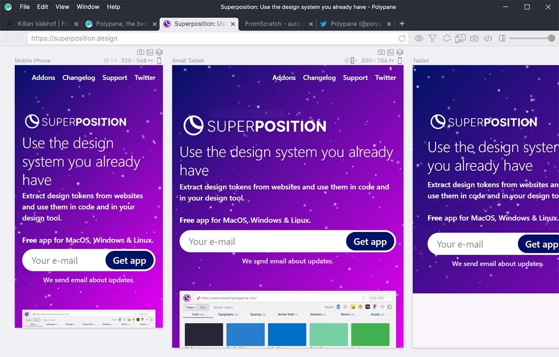Toggle the split layout icon next to the slider
The image size is (559, 357).
(x=502, y=38)
